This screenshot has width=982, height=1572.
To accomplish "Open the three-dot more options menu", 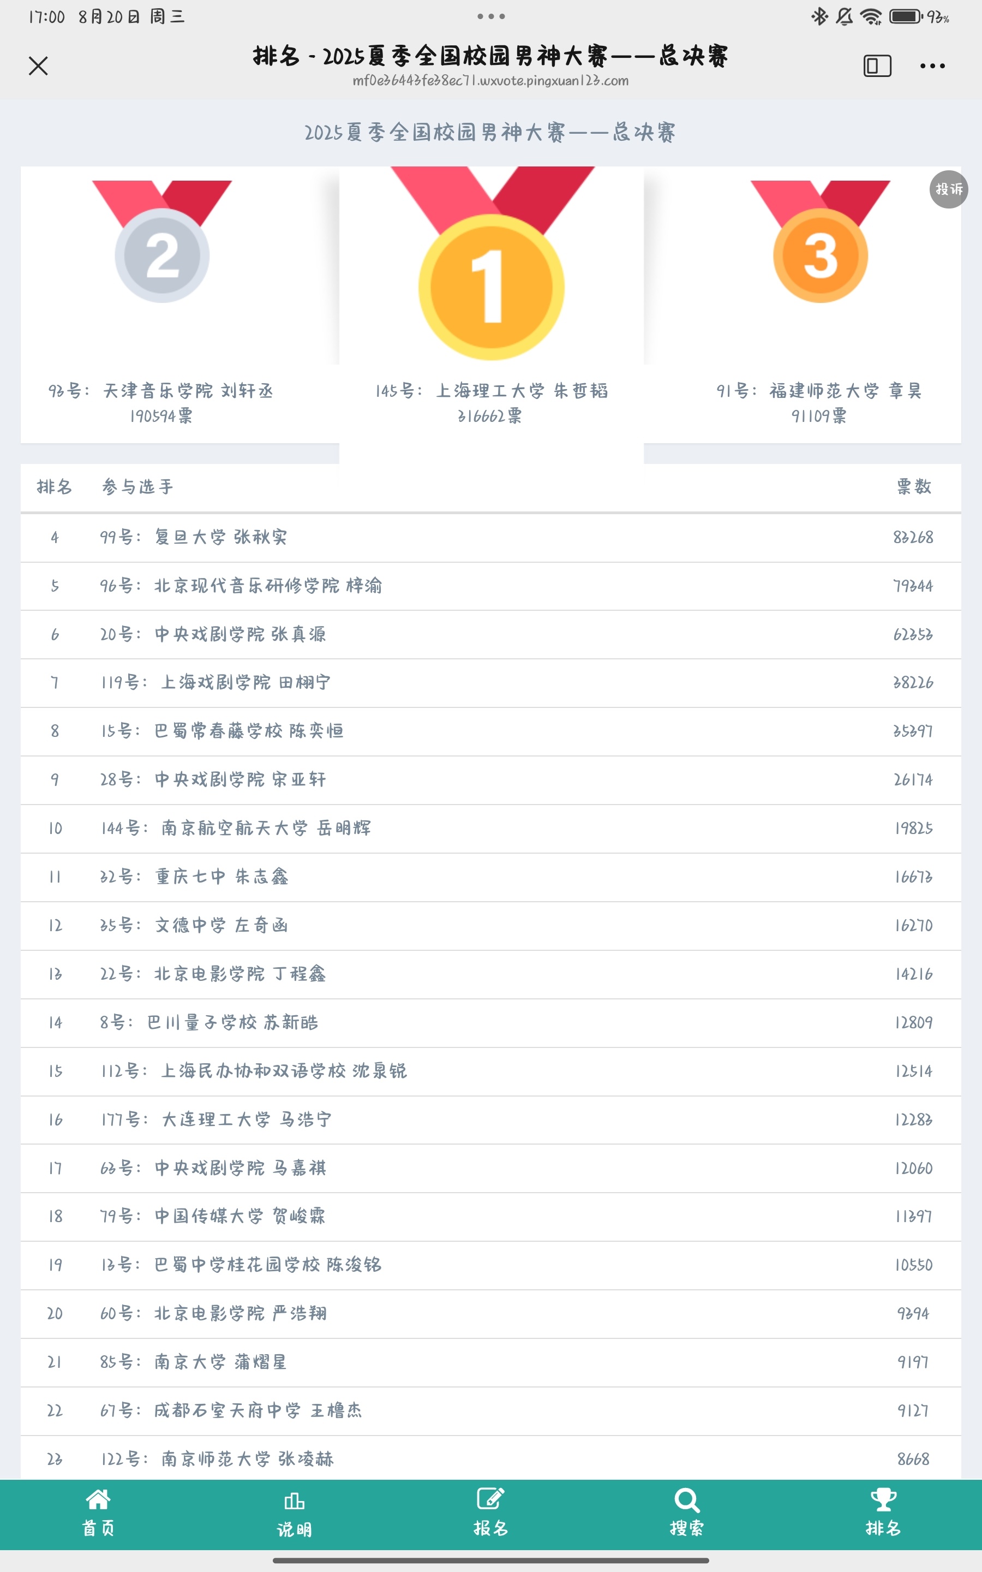I will [x=932, y=65].
